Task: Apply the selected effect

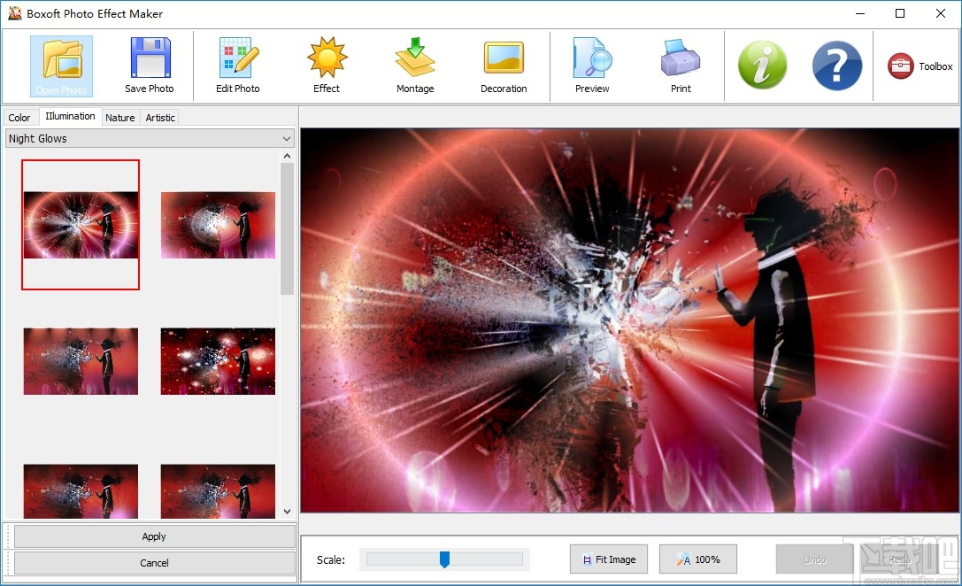Action: 153,536
